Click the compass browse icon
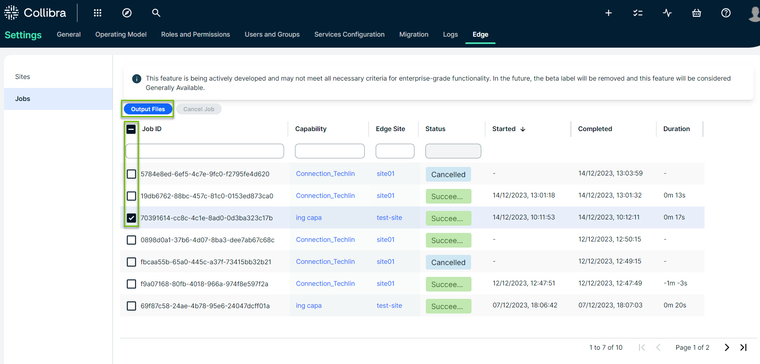Viewport: 760px width, 364px height. click(x=127, y=13)
